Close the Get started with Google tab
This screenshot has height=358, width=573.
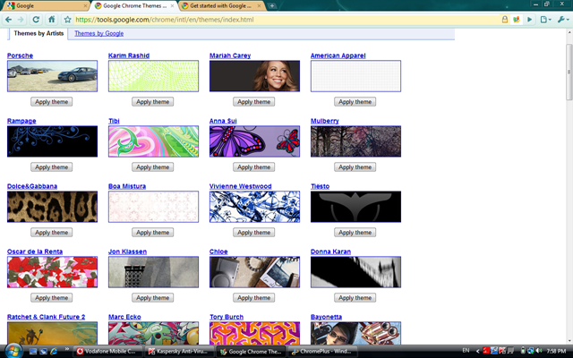(x=259, y=6)
